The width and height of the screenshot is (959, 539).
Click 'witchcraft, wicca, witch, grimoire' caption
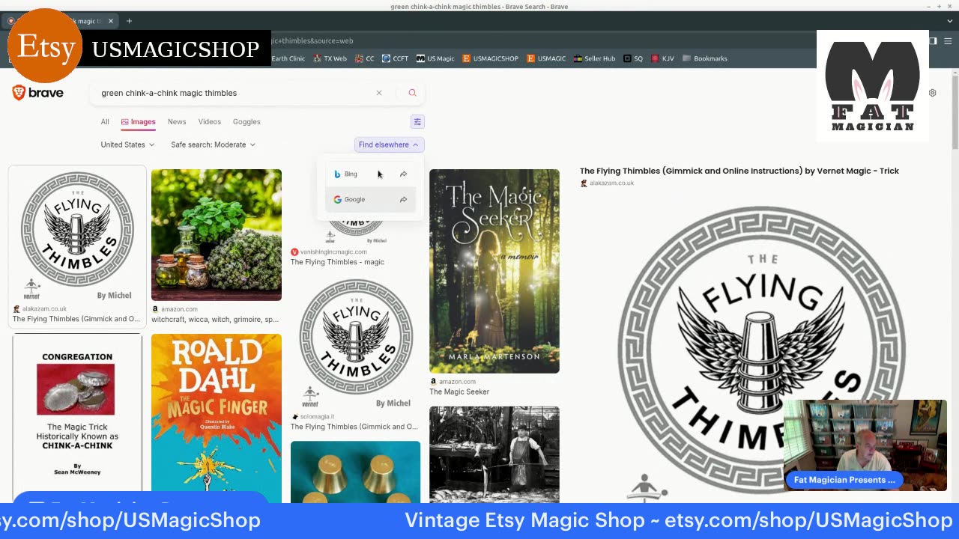coord(215,320)
